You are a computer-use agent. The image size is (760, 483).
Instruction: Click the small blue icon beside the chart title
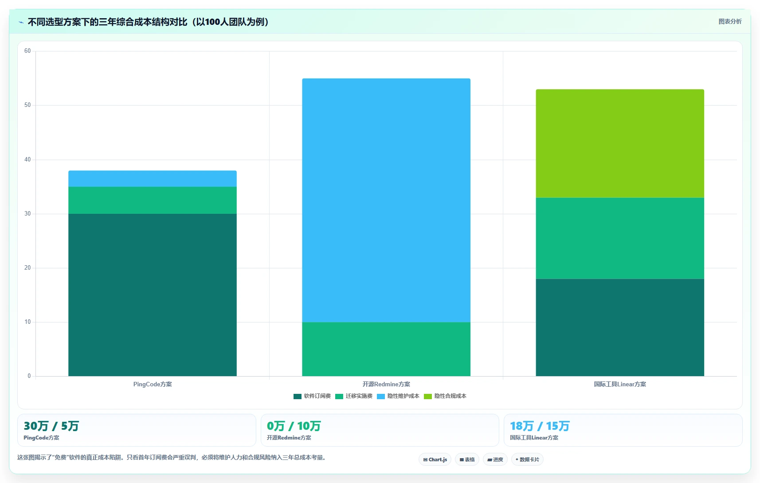pos(21,22)
